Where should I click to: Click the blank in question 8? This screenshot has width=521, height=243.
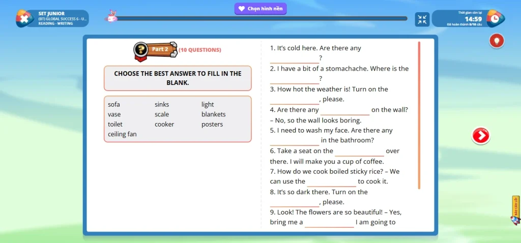(295, 202)
